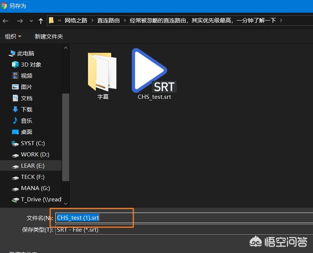The image size is (313, 253).
Task: Open TECK (F:) drive label
Action: click(33, 177)
